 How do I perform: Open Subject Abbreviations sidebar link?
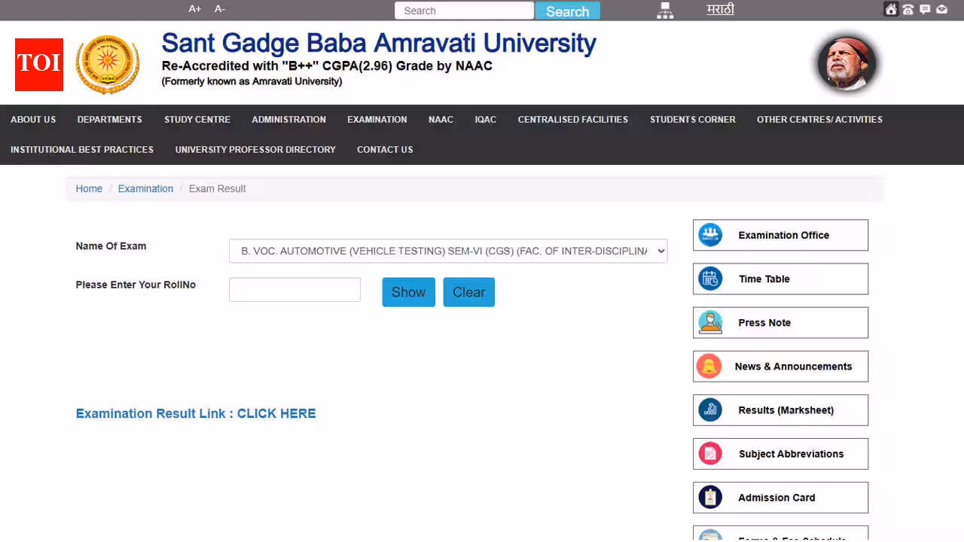[780, 453]
